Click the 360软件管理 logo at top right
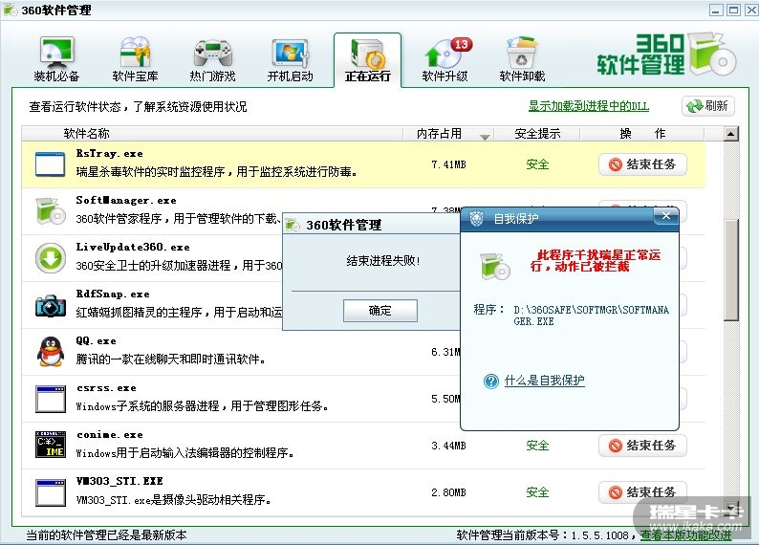 tap(666, 54)
